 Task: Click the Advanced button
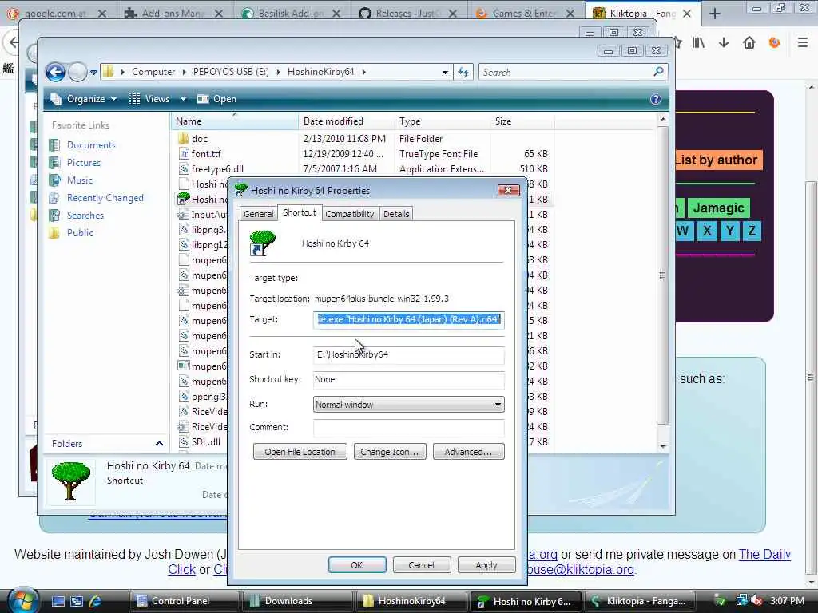(468, 452)
